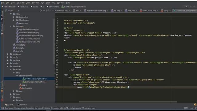Close the home.blade.php tab
Image resolution: width=197 pixels, height=111 pixels.
[158, 11]
